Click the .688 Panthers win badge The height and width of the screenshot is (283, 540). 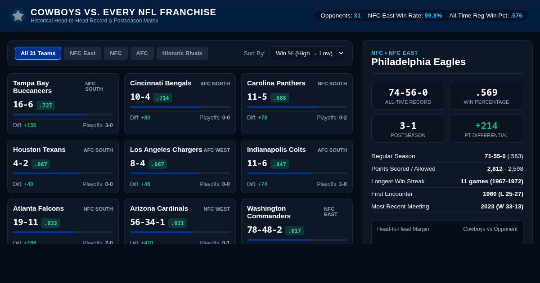point(279,97)
